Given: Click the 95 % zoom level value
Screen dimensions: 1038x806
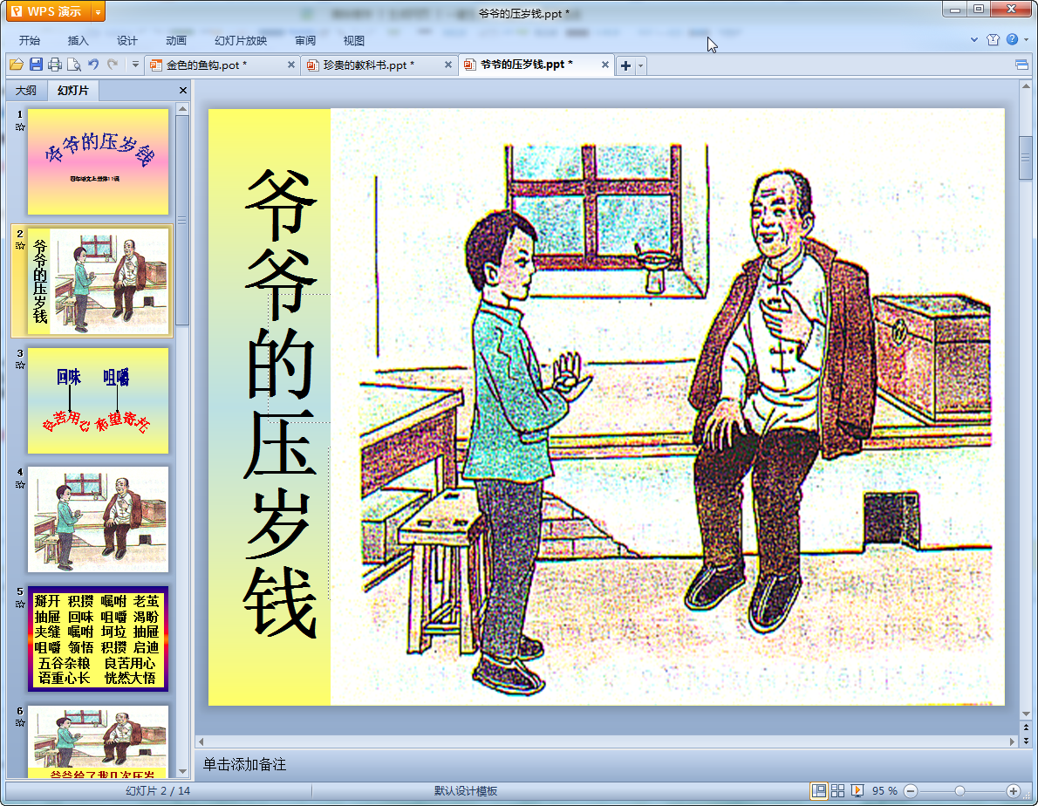Looking at the screenshot, I should [884, 791].
